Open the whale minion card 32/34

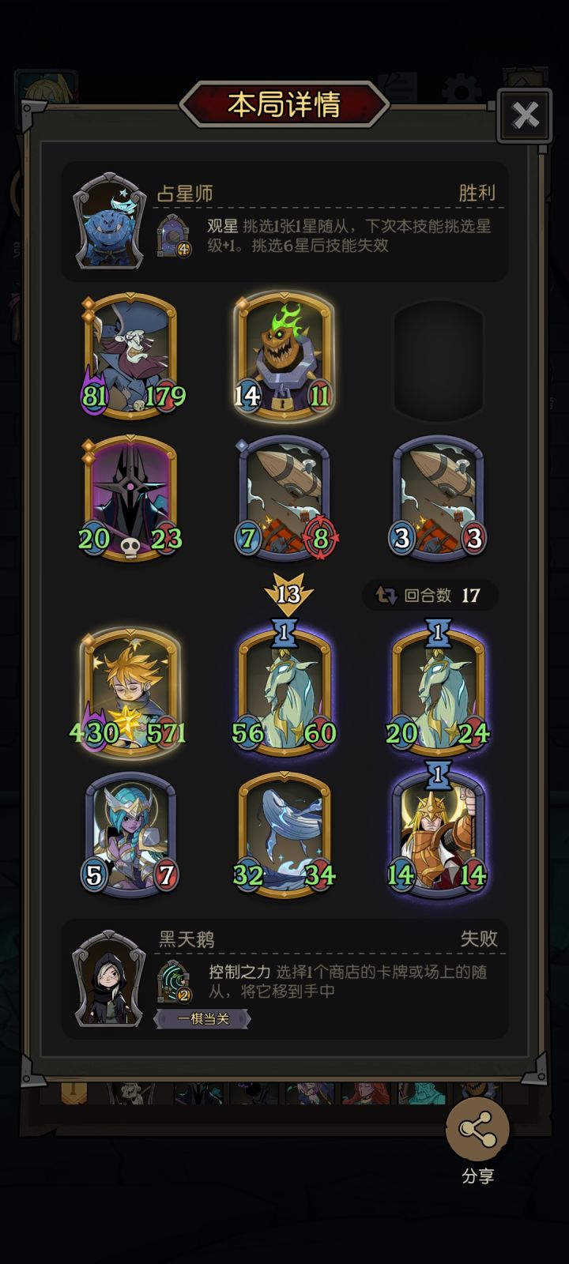pos(284,835)
